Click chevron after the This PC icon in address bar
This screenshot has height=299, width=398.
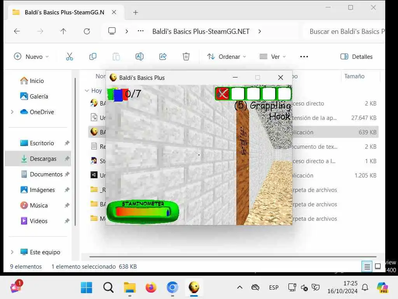[127, 31]
